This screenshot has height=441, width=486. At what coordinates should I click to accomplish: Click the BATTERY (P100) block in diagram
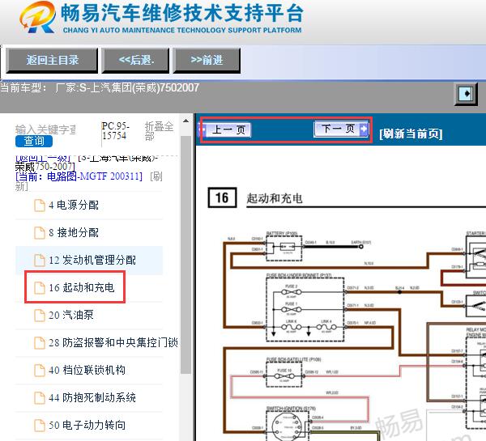click(284, 248)
